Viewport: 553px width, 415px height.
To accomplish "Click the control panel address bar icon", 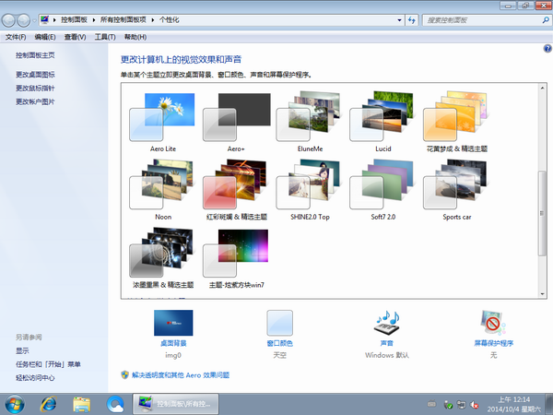I will pos(44,19).
